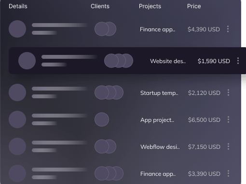
Task: Open more options for App project.. row
Action: [x=228, y=119]
